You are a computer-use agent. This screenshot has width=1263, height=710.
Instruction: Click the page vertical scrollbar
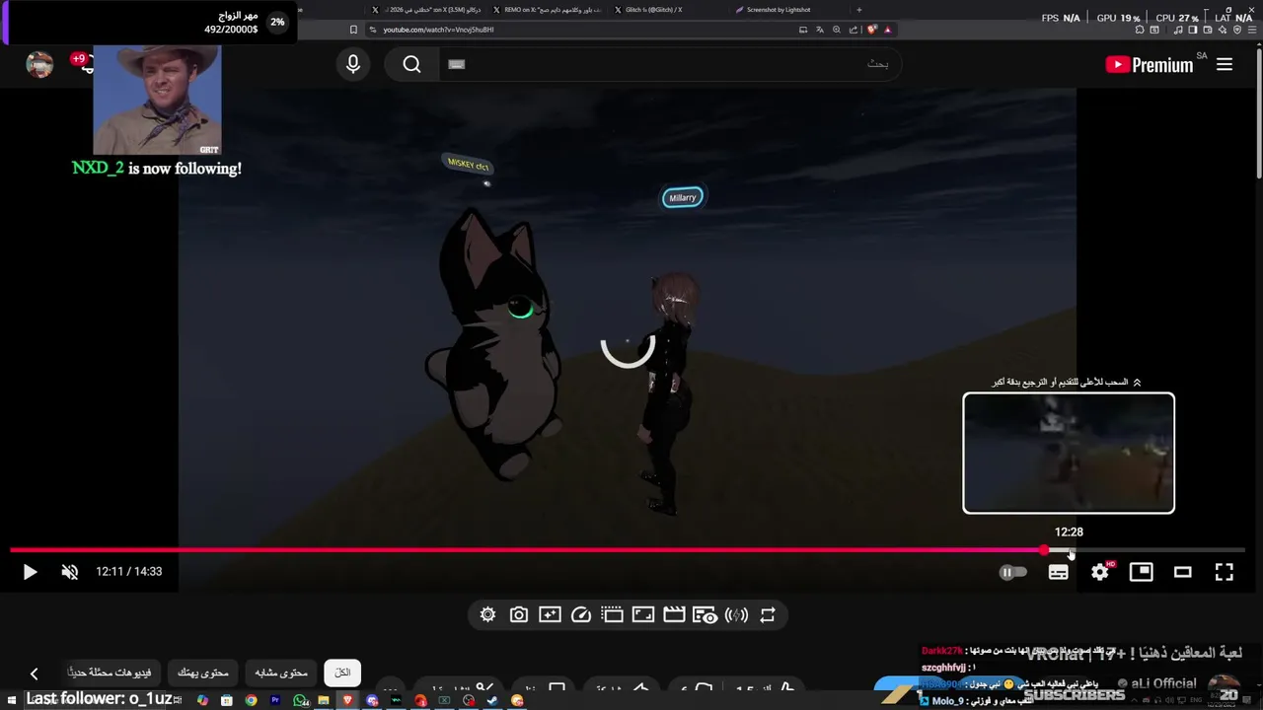point(1258,113)
